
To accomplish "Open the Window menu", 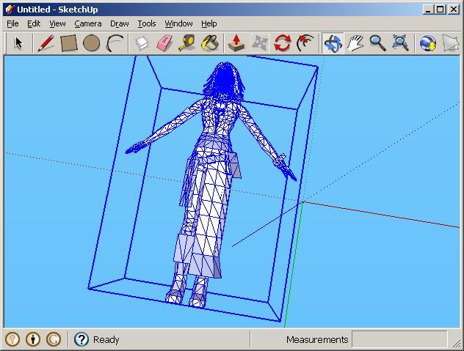I will (178, 23).
